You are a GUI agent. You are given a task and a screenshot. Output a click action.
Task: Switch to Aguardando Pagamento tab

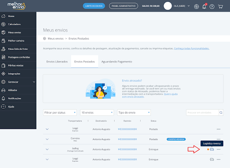(117, 62)
